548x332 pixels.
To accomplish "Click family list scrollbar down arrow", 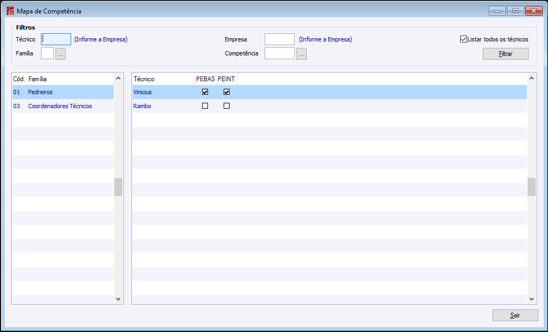I will coord(118,299).
